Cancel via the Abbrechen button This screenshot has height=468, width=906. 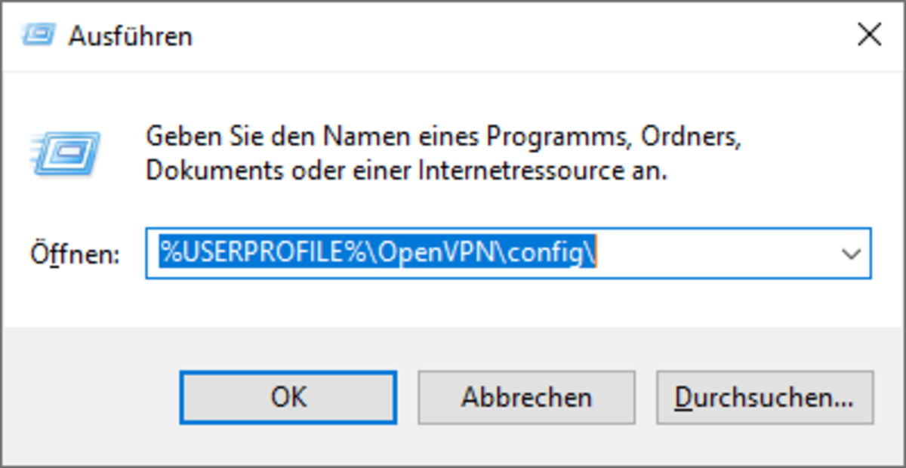click(x=526, y=397)
